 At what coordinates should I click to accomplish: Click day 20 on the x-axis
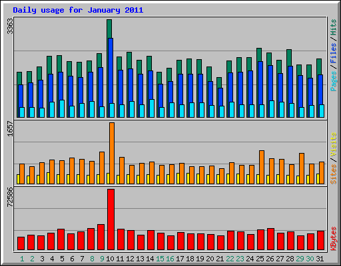[210, 259]
